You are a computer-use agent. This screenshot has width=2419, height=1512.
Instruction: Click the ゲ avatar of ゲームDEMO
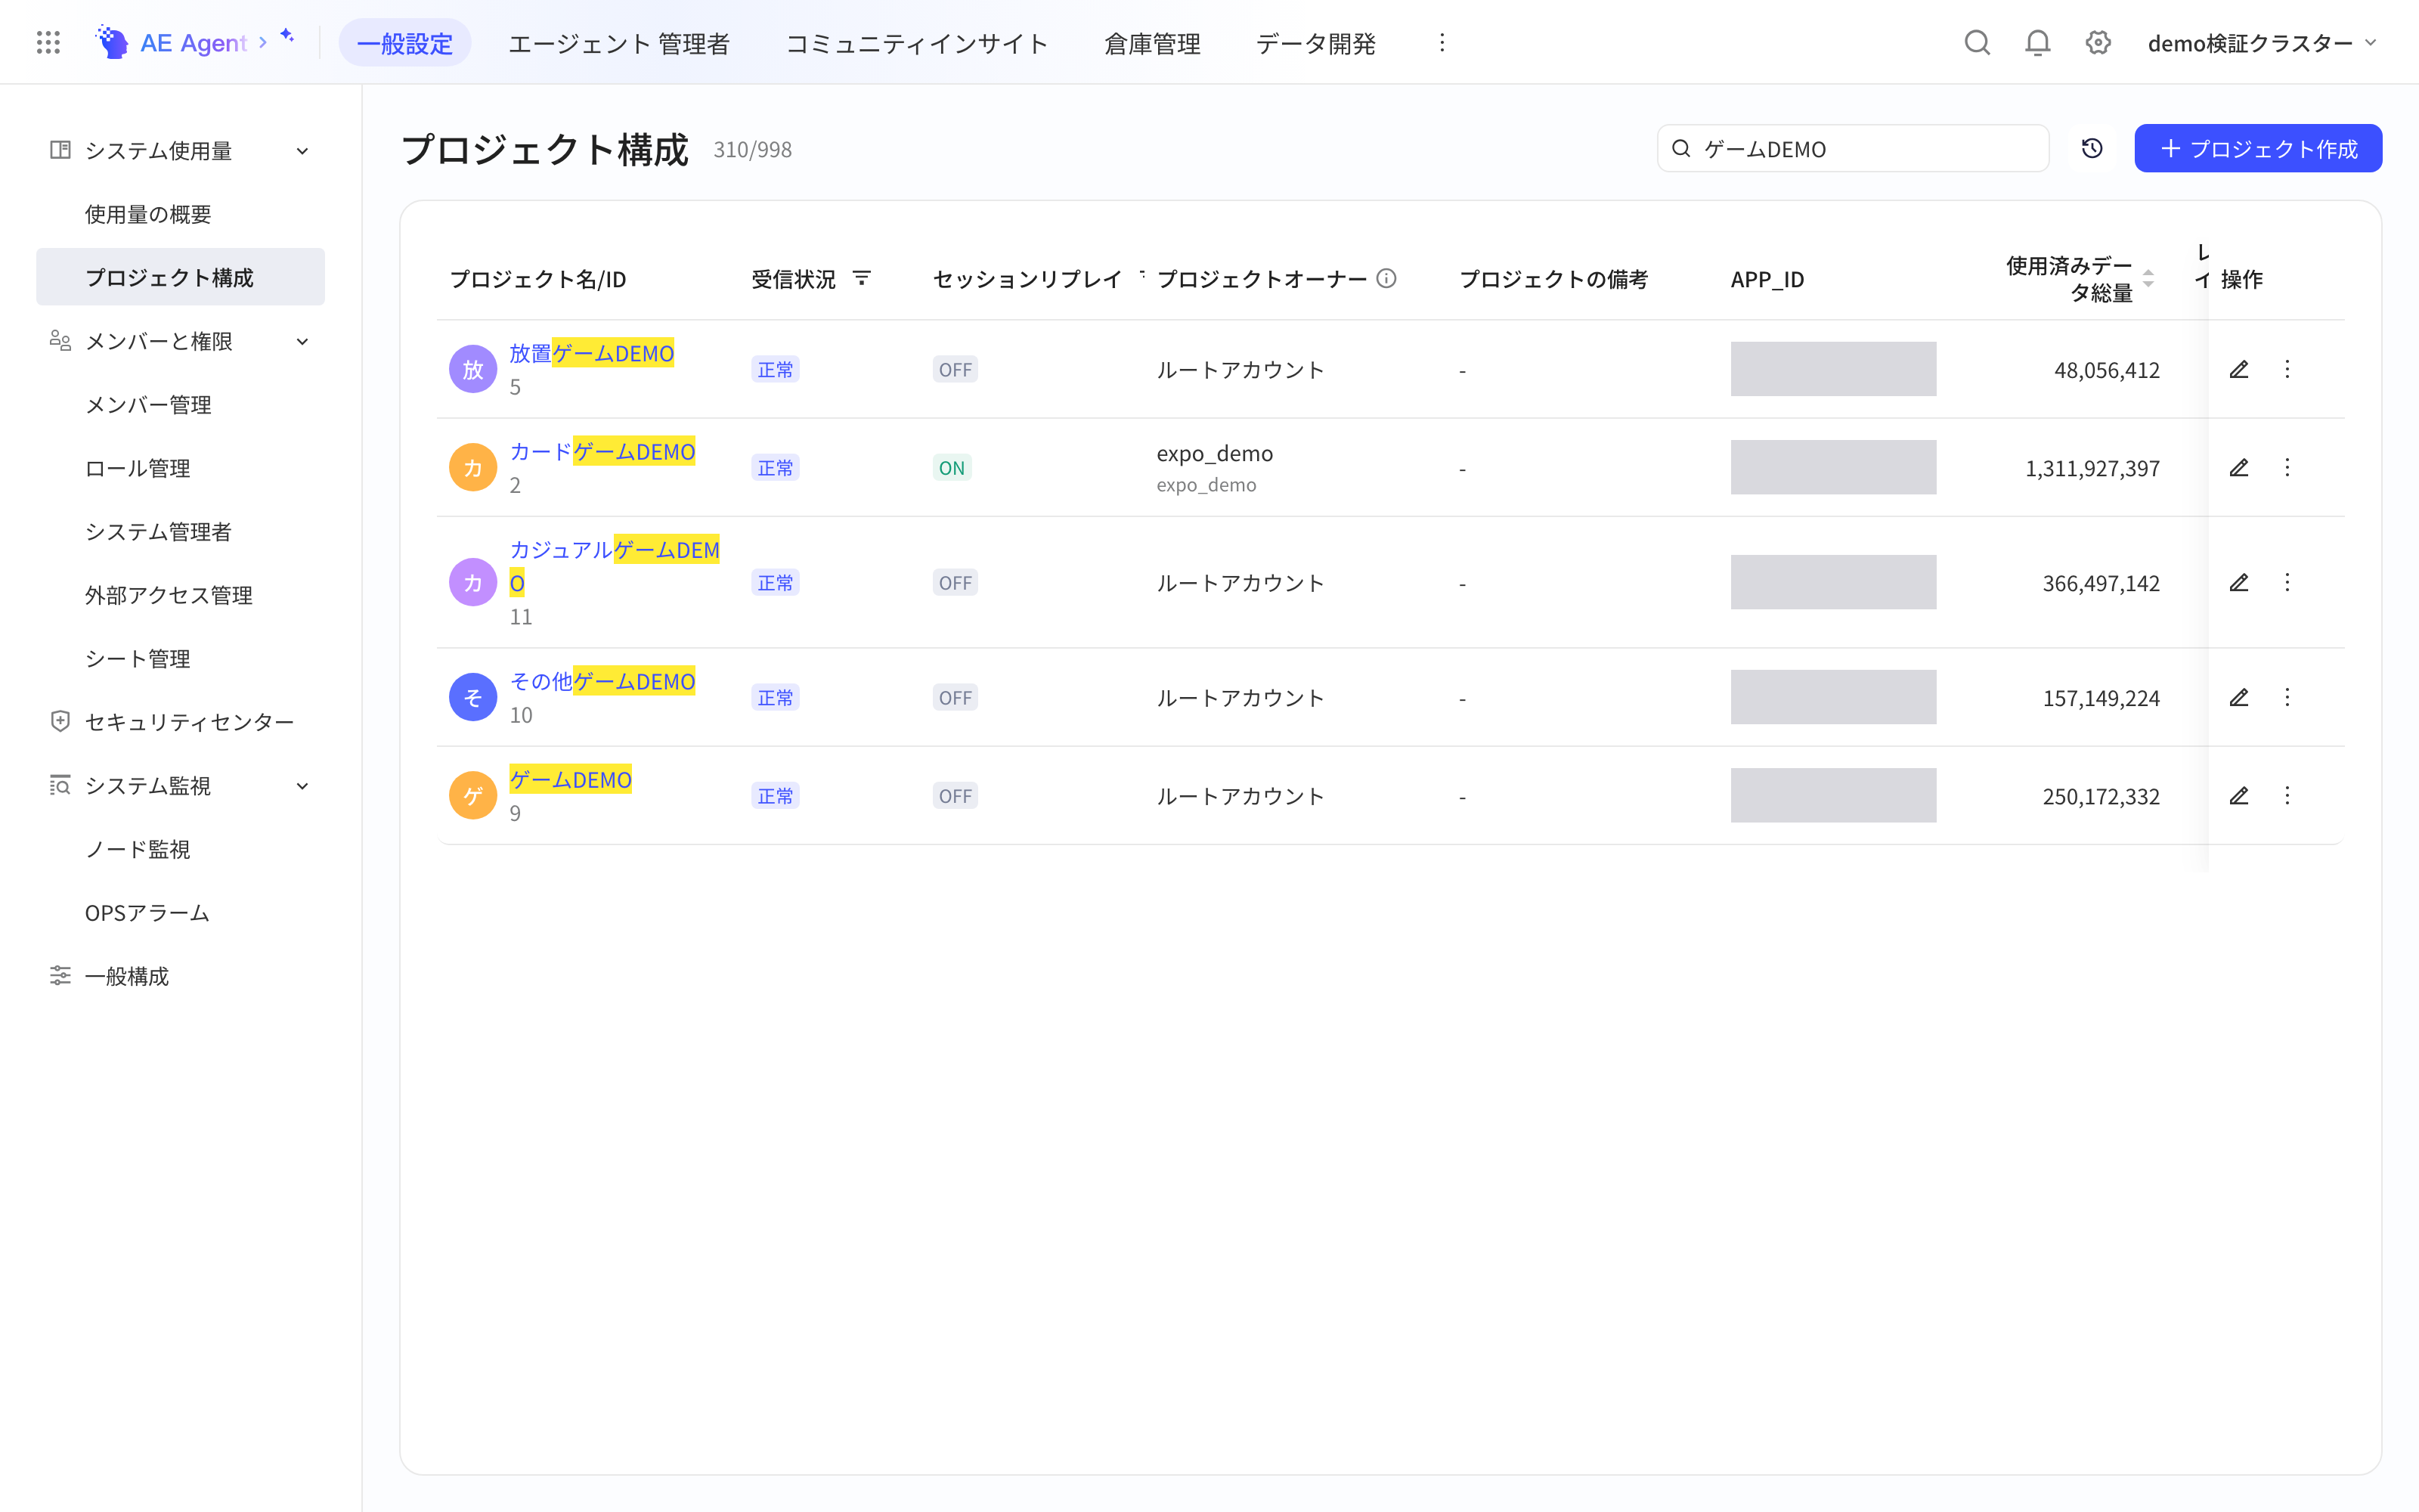[x=472, y=795]
